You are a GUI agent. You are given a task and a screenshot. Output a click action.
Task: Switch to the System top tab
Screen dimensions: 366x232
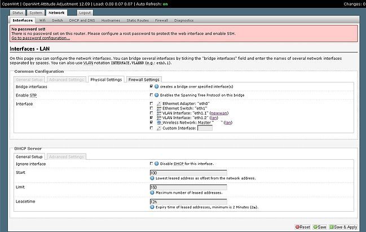pyautogui.click(x=36, y=12)
